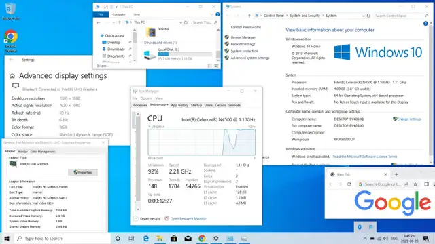Click the Type here to search box

click(x=63, y=238)
